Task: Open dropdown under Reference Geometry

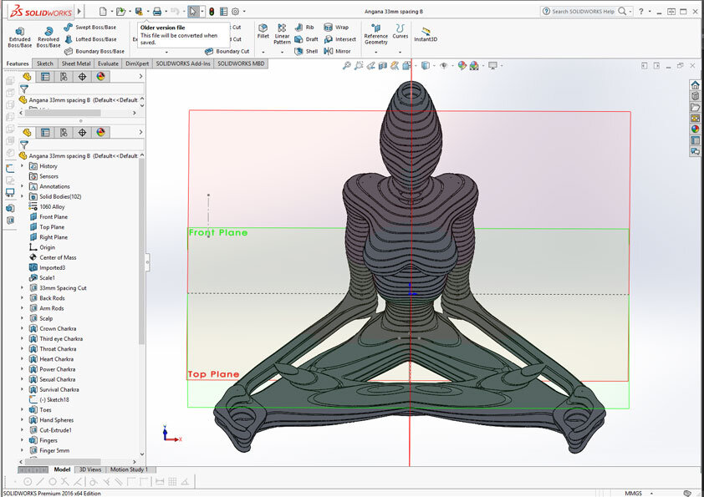Action: click(375, 52)
